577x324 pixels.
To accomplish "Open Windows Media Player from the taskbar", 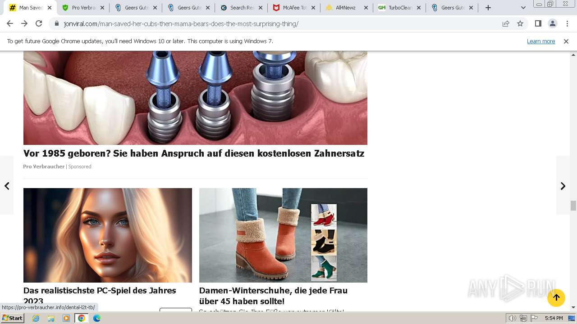I will [66, 318].
